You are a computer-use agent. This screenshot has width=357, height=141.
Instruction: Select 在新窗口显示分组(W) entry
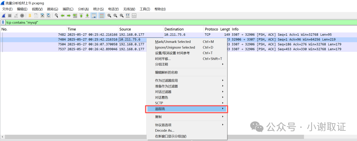coord(187,136)
